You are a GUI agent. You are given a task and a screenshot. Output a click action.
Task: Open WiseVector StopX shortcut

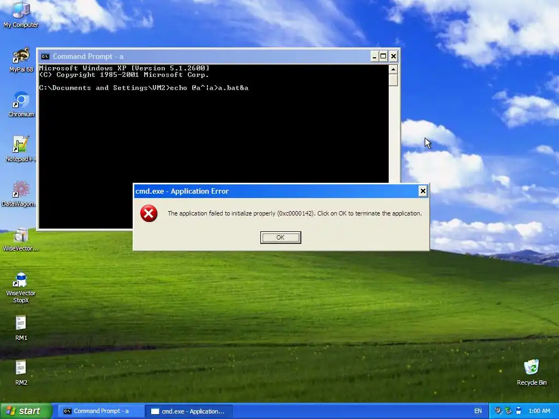21,288
